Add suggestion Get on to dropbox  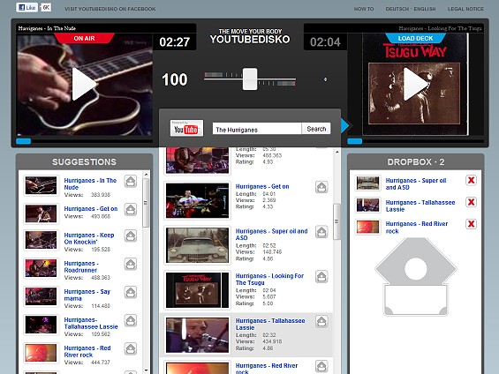point(131,210)
